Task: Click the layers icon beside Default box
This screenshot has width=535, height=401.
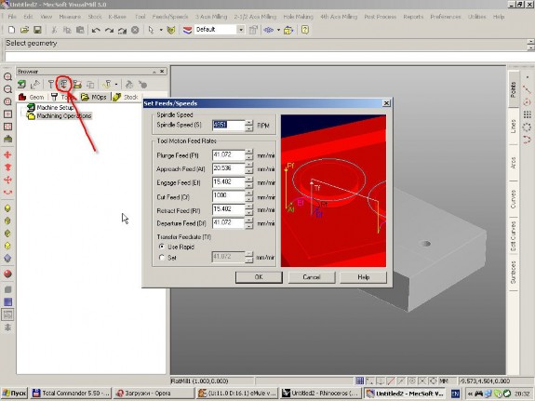Action: tap(187, 30)
